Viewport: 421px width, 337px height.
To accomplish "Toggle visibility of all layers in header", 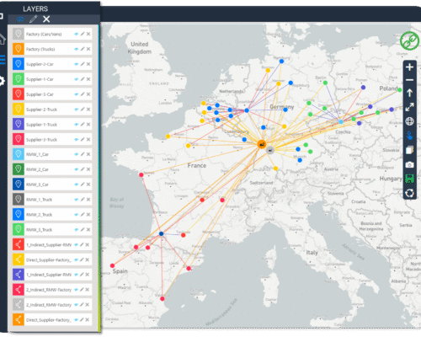I will pos(19,19).
